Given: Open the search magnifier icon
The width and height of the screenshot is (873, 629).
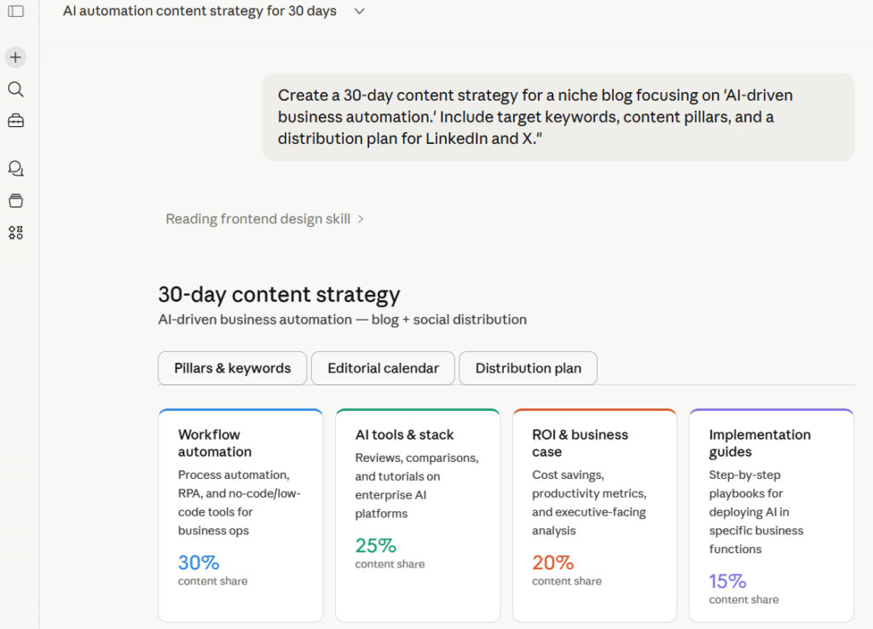Looking at the screenshot, I should (x=15, y=89).
